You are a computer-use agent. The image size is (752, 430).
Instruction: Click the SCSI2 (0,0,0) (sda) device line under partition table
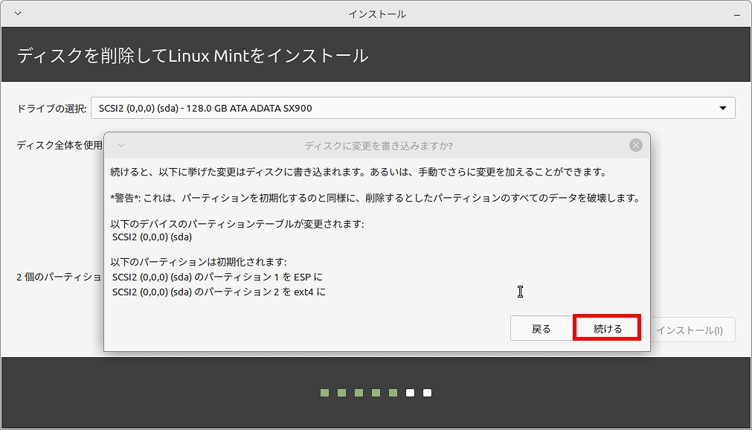click(152, 237)
